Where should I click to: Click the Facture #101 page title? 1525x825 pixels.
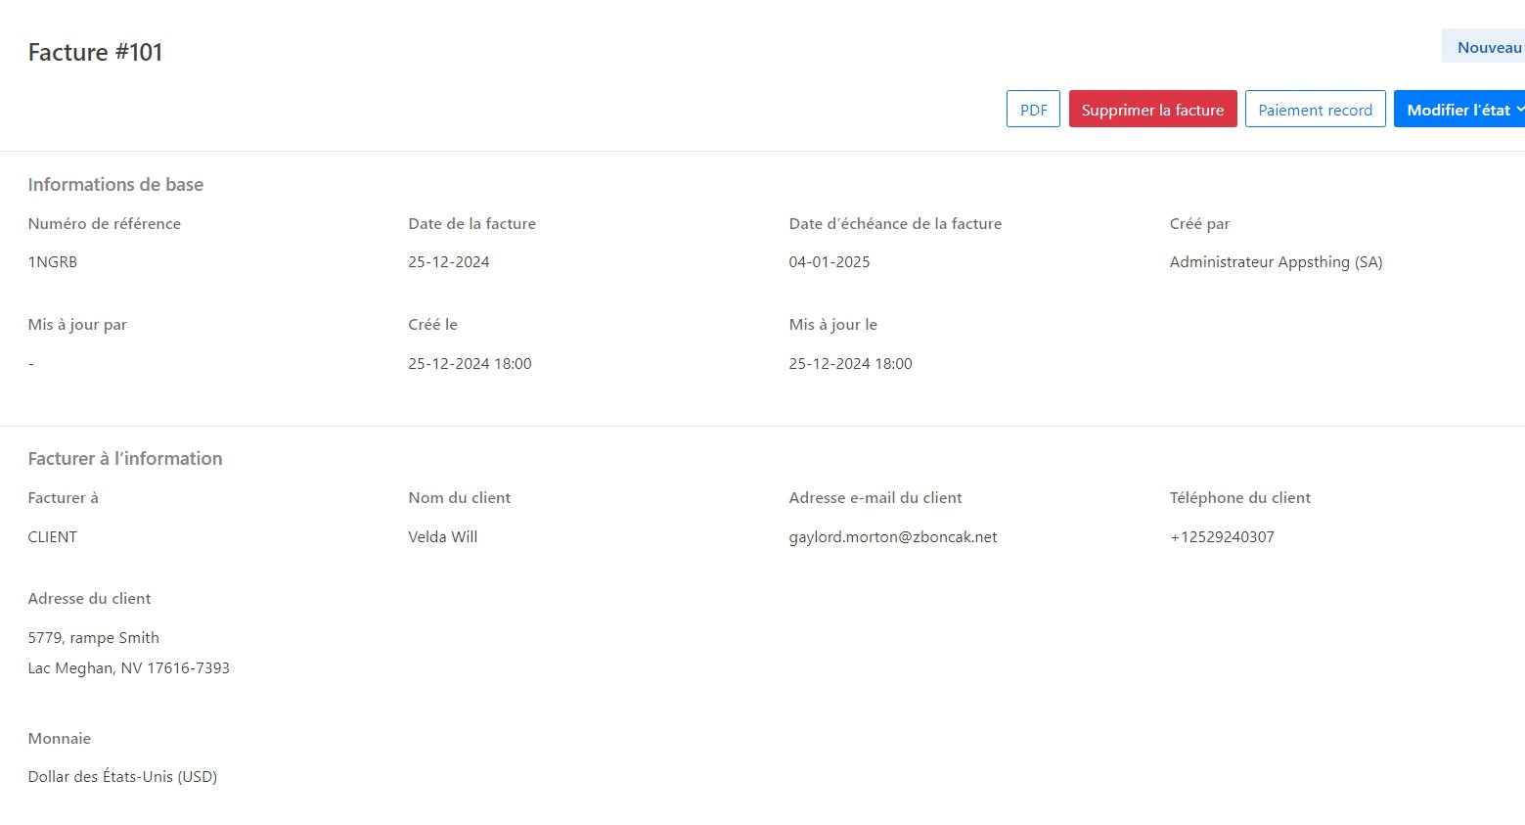point(96,52)
